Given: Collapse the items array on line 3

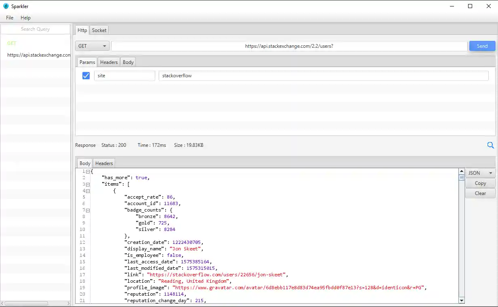Looking at the screenshot, I should [x=88, y=184].
